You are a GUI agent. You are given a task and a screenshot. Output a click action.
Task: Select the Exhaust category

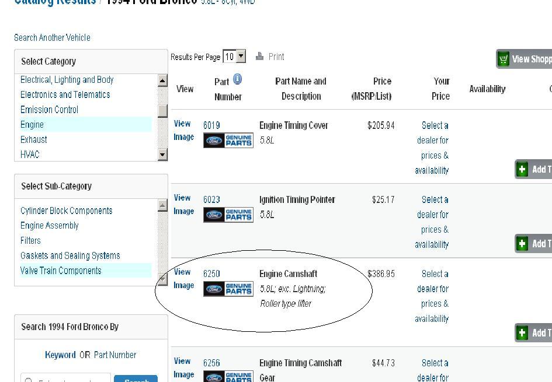click(33, 139)
